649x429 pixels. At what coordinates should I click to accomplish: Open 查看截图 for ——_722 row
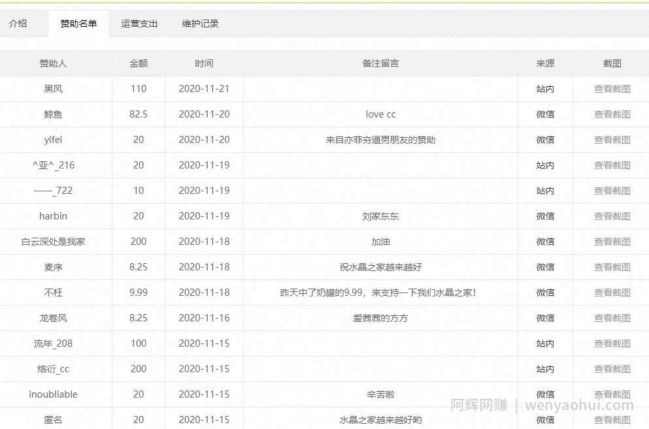[x=612, y=191]
